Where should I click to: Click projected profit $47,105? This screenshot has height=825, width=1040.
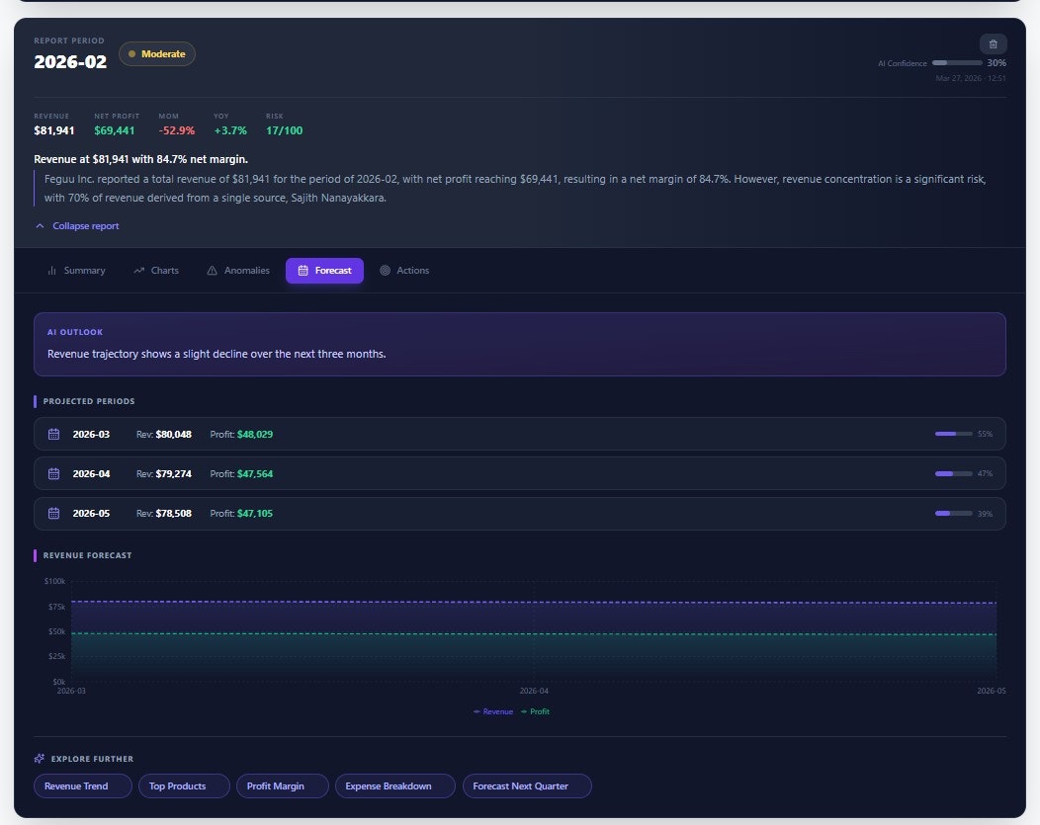click(255, 514)
